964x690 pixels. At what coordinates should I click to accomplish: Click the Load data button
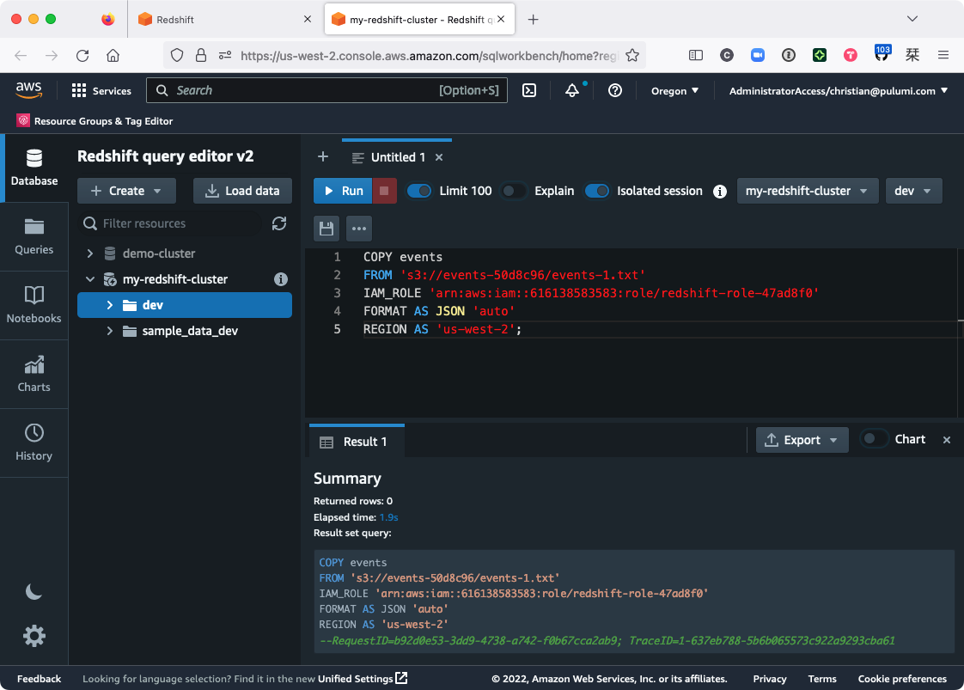[242, 191]
